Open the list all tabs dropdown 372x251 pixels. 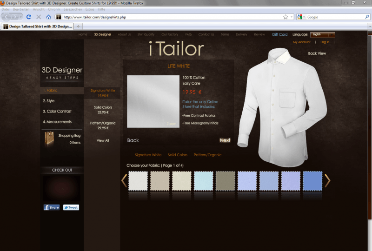tap(369, 26)
